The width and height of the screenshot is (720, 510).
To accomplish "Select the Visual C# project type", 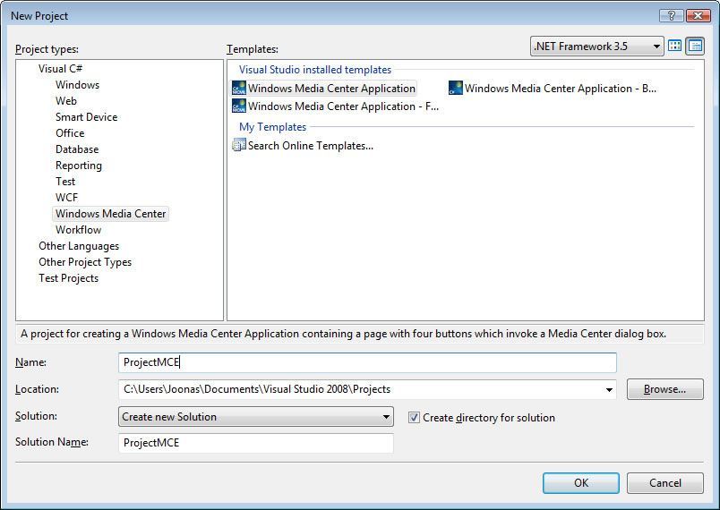I will pos(60,69).
